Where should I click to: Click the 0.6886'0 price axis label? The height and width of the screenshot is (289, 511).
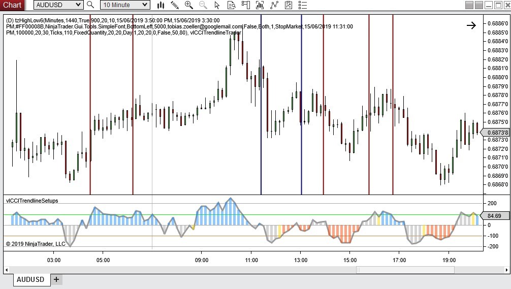coord(498,23)
